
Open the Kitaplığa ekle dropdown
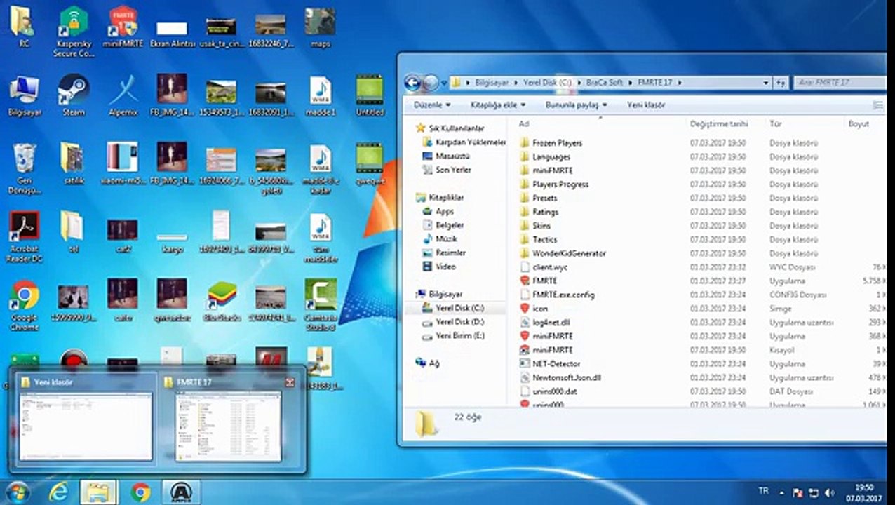click(499, 105)
